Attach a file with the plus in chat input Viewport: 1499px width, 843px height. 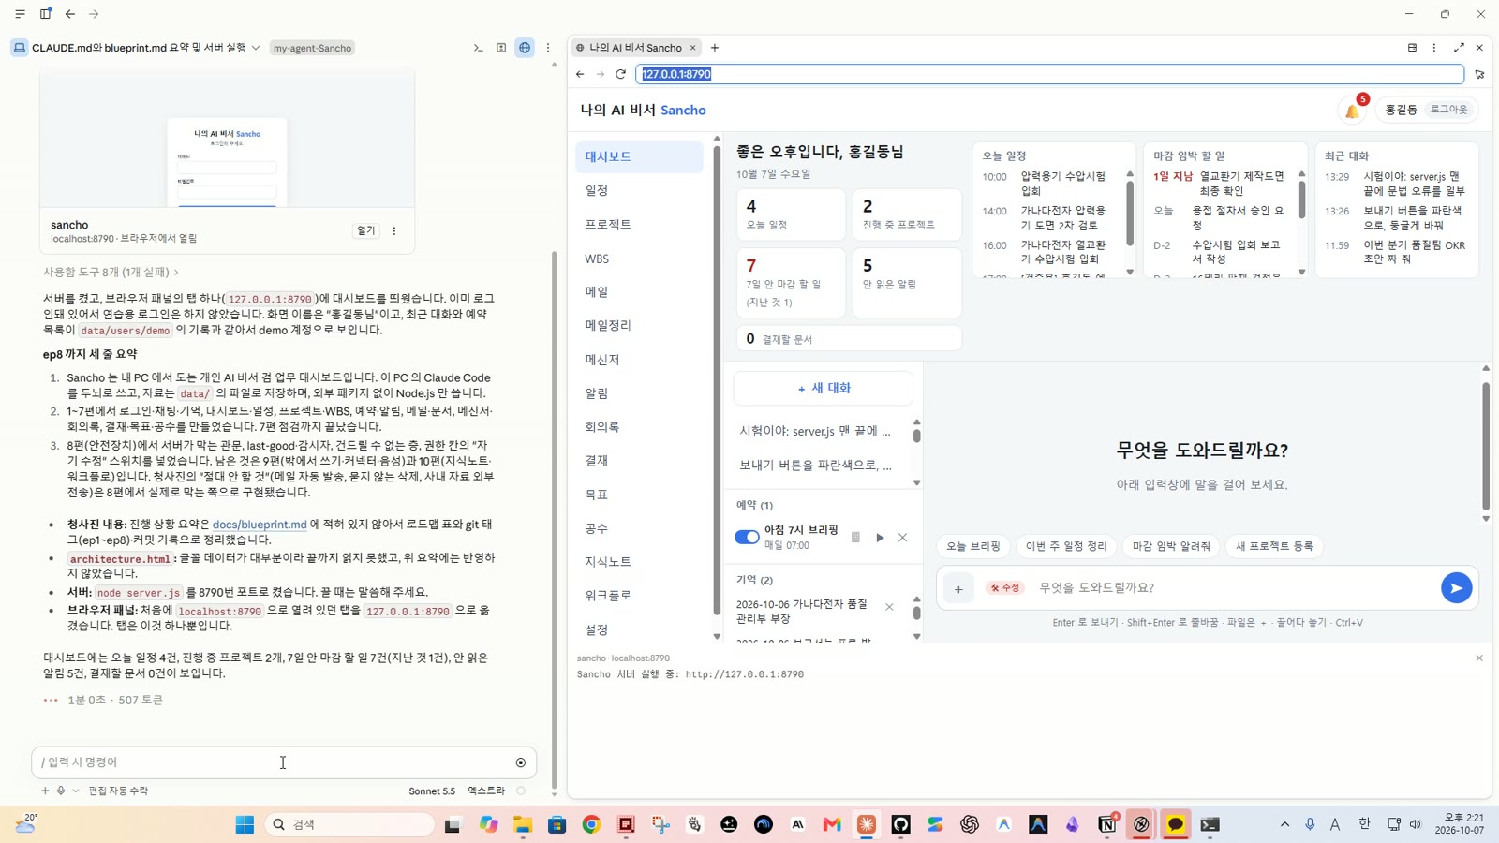pyautogui.click(x=958, y=589)
